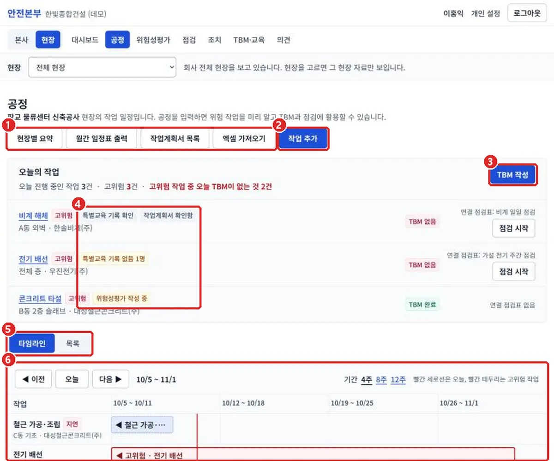The height and width of the screenshot is (461, 554).
Task: Click the 작업계획서 확인함 badge
Action: click(x=168, y=216)
